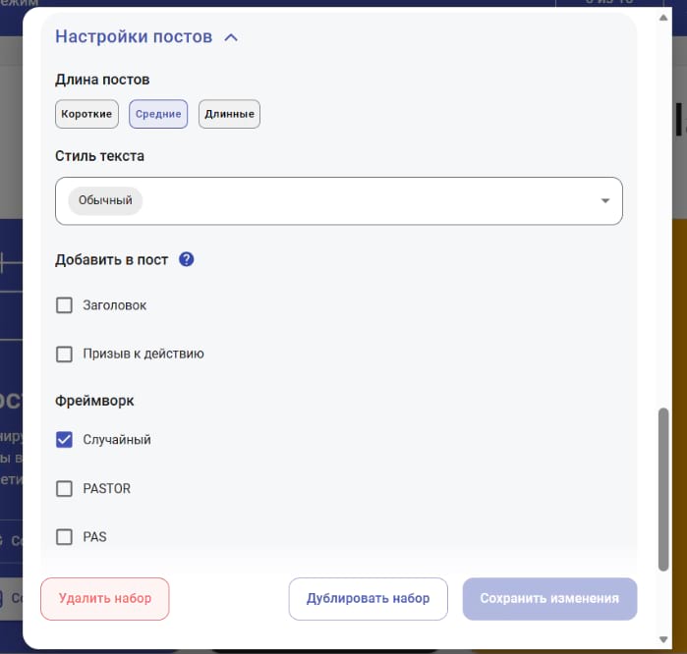Open help icon next to Добавить в пост
The width and height of the screenshot is (687, 654).
pyautogui.click(x=186, y=259)
